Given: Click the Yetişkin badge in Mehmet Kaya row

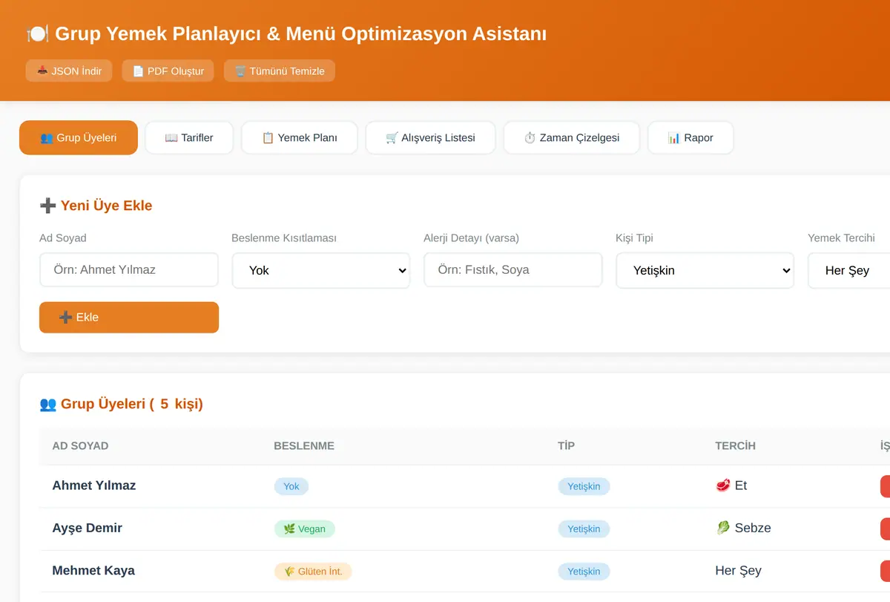Looking at the screenshot, I should 584,572.
